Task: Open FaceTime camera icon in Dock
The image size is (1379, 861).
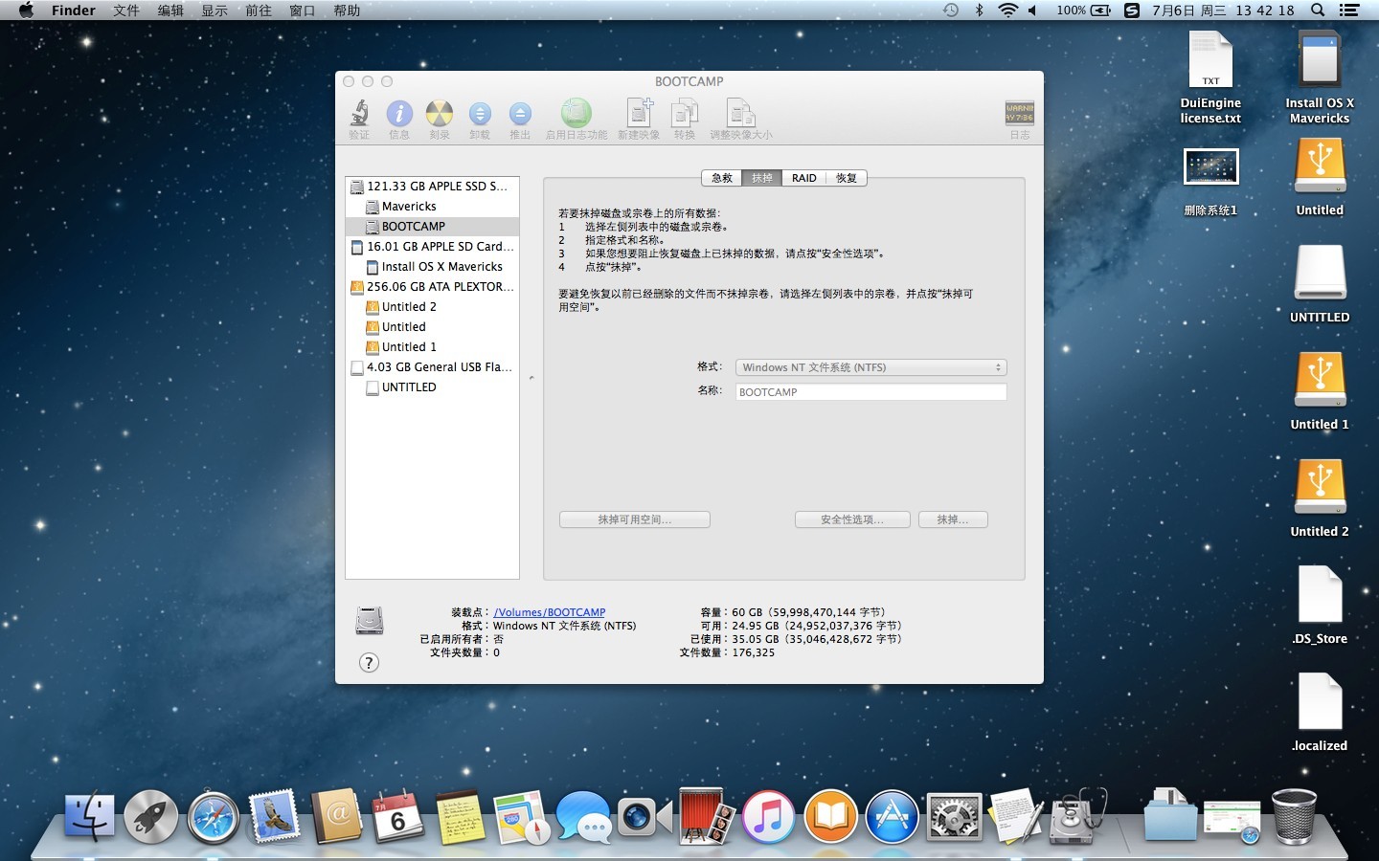Action: [644, 817]
